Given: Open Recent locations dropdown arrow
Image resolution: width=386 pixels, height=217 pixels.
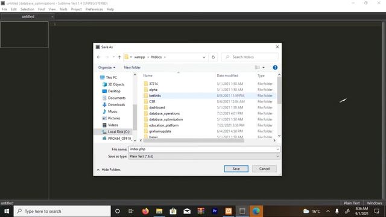Looking at the screenshot, I should [113, 57].
